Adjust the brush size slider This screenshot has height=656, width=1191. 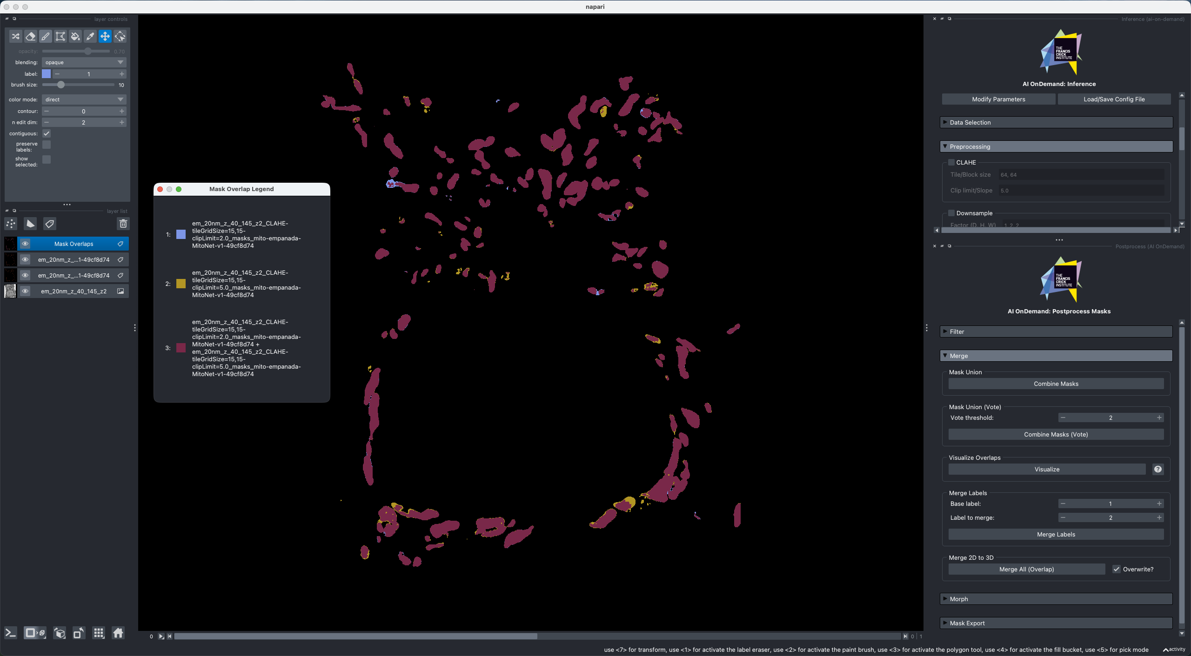tap(61, 85)
